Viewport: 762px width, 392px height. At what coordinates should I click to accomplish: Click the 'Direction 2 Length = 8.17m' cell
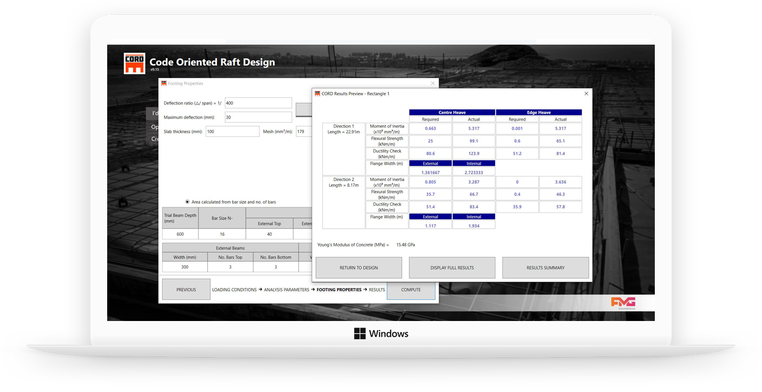343,202
